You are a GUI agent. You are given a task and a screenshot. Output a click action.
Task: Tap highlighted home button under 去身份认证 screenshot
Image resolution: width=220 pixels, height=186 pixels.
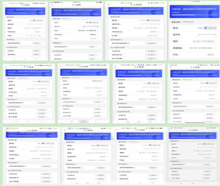(83, 122)
